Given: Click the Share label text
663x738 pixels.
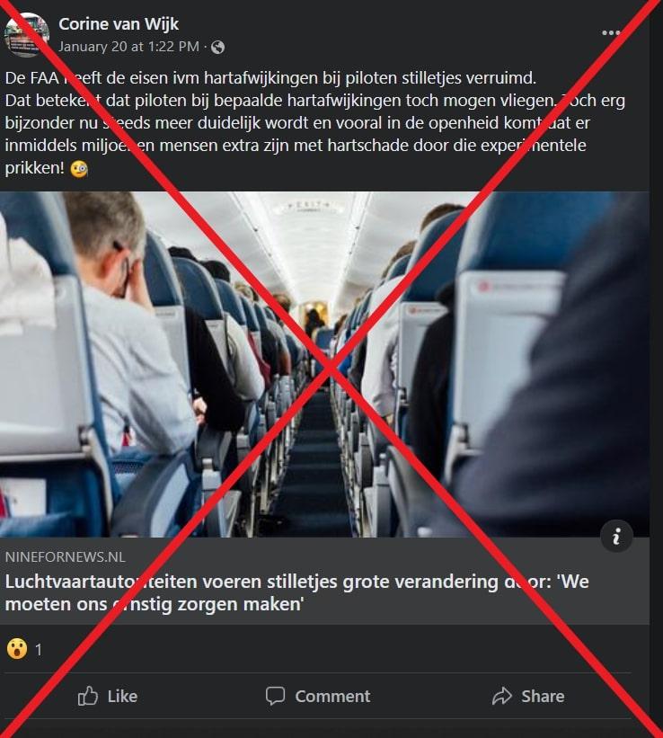Looking at the screenshot, I should tap(543, 696).
